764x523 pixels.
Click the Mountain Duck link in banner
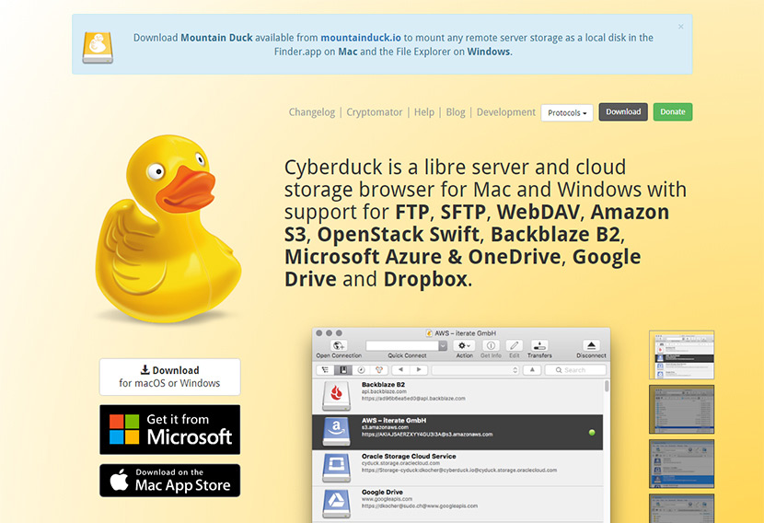pos(216,38)
